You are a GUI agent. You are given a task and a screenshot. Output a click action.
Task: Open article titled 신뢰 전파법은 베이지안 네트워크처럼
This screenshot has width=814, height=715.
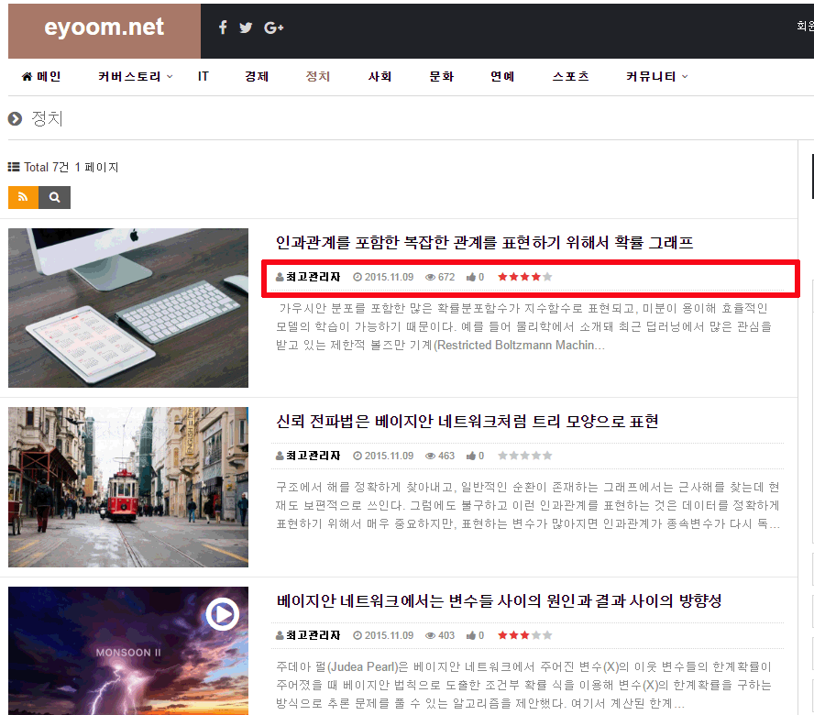click(467, 421)
